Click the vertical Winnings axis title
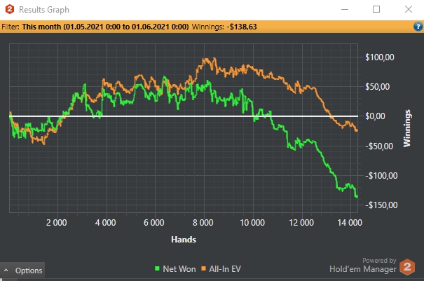Image resolution: width=424 pixels, height=281 pixels. pos(407,128)
